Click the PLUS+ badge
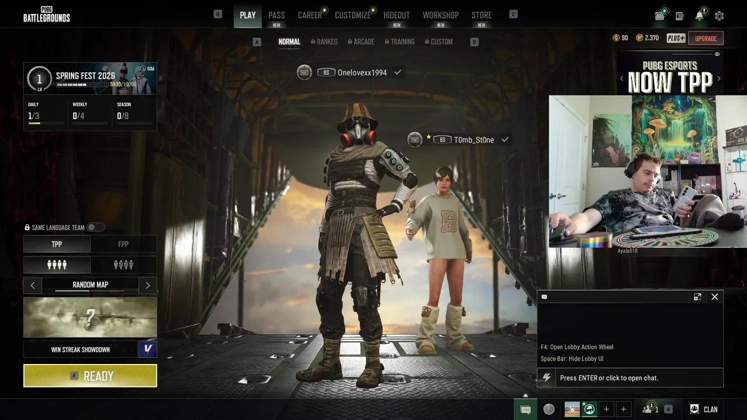The width and height of the screenshot is (747, 420). pyautogui.click(x=676, y=38)
